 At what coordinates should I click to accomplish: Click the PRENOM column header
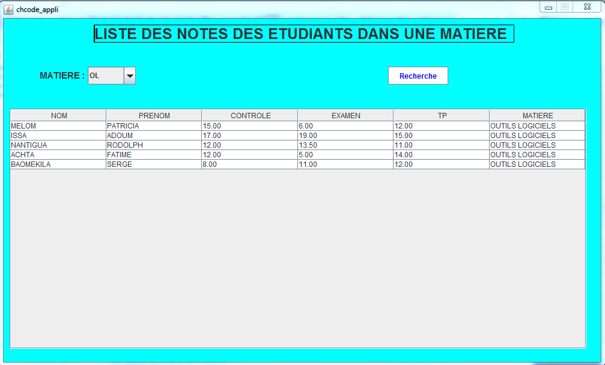tap(154, 116)
